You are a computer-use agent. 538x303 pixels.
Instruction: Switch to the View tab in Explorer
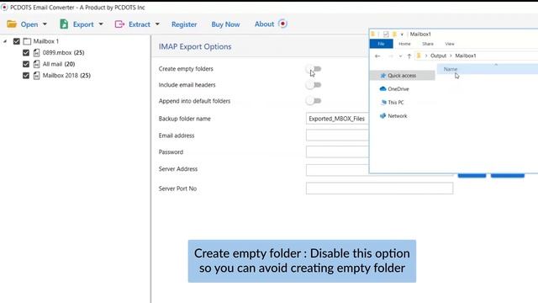[450, 44]
